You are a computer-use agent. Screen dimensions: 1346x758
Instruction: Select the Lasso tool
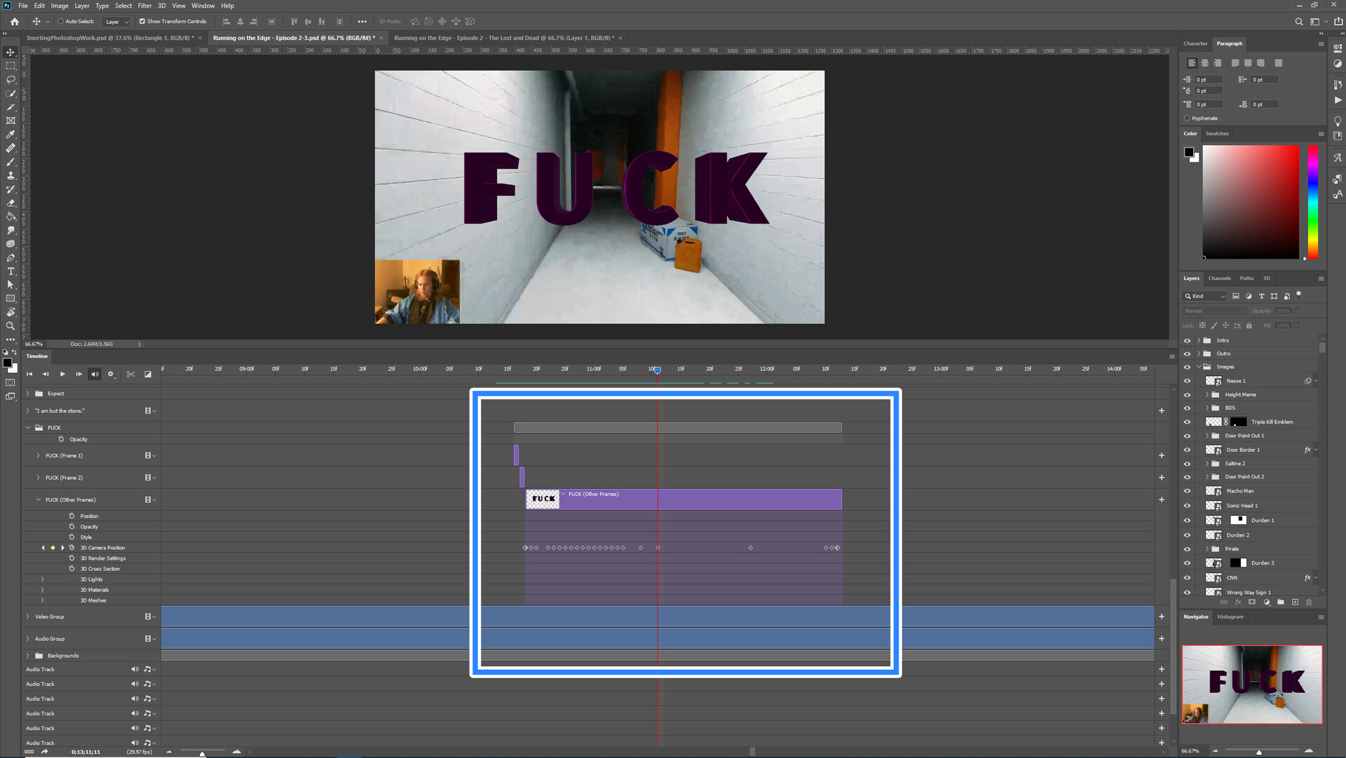pyautogui.click(x=11, y=80)
